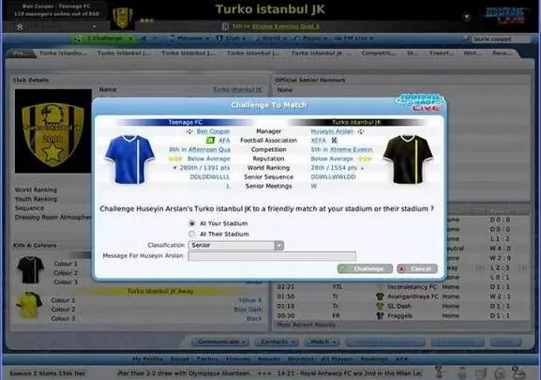
Task: Click the stars icon left of Teenage FC reputation
Action: (175, 159)
